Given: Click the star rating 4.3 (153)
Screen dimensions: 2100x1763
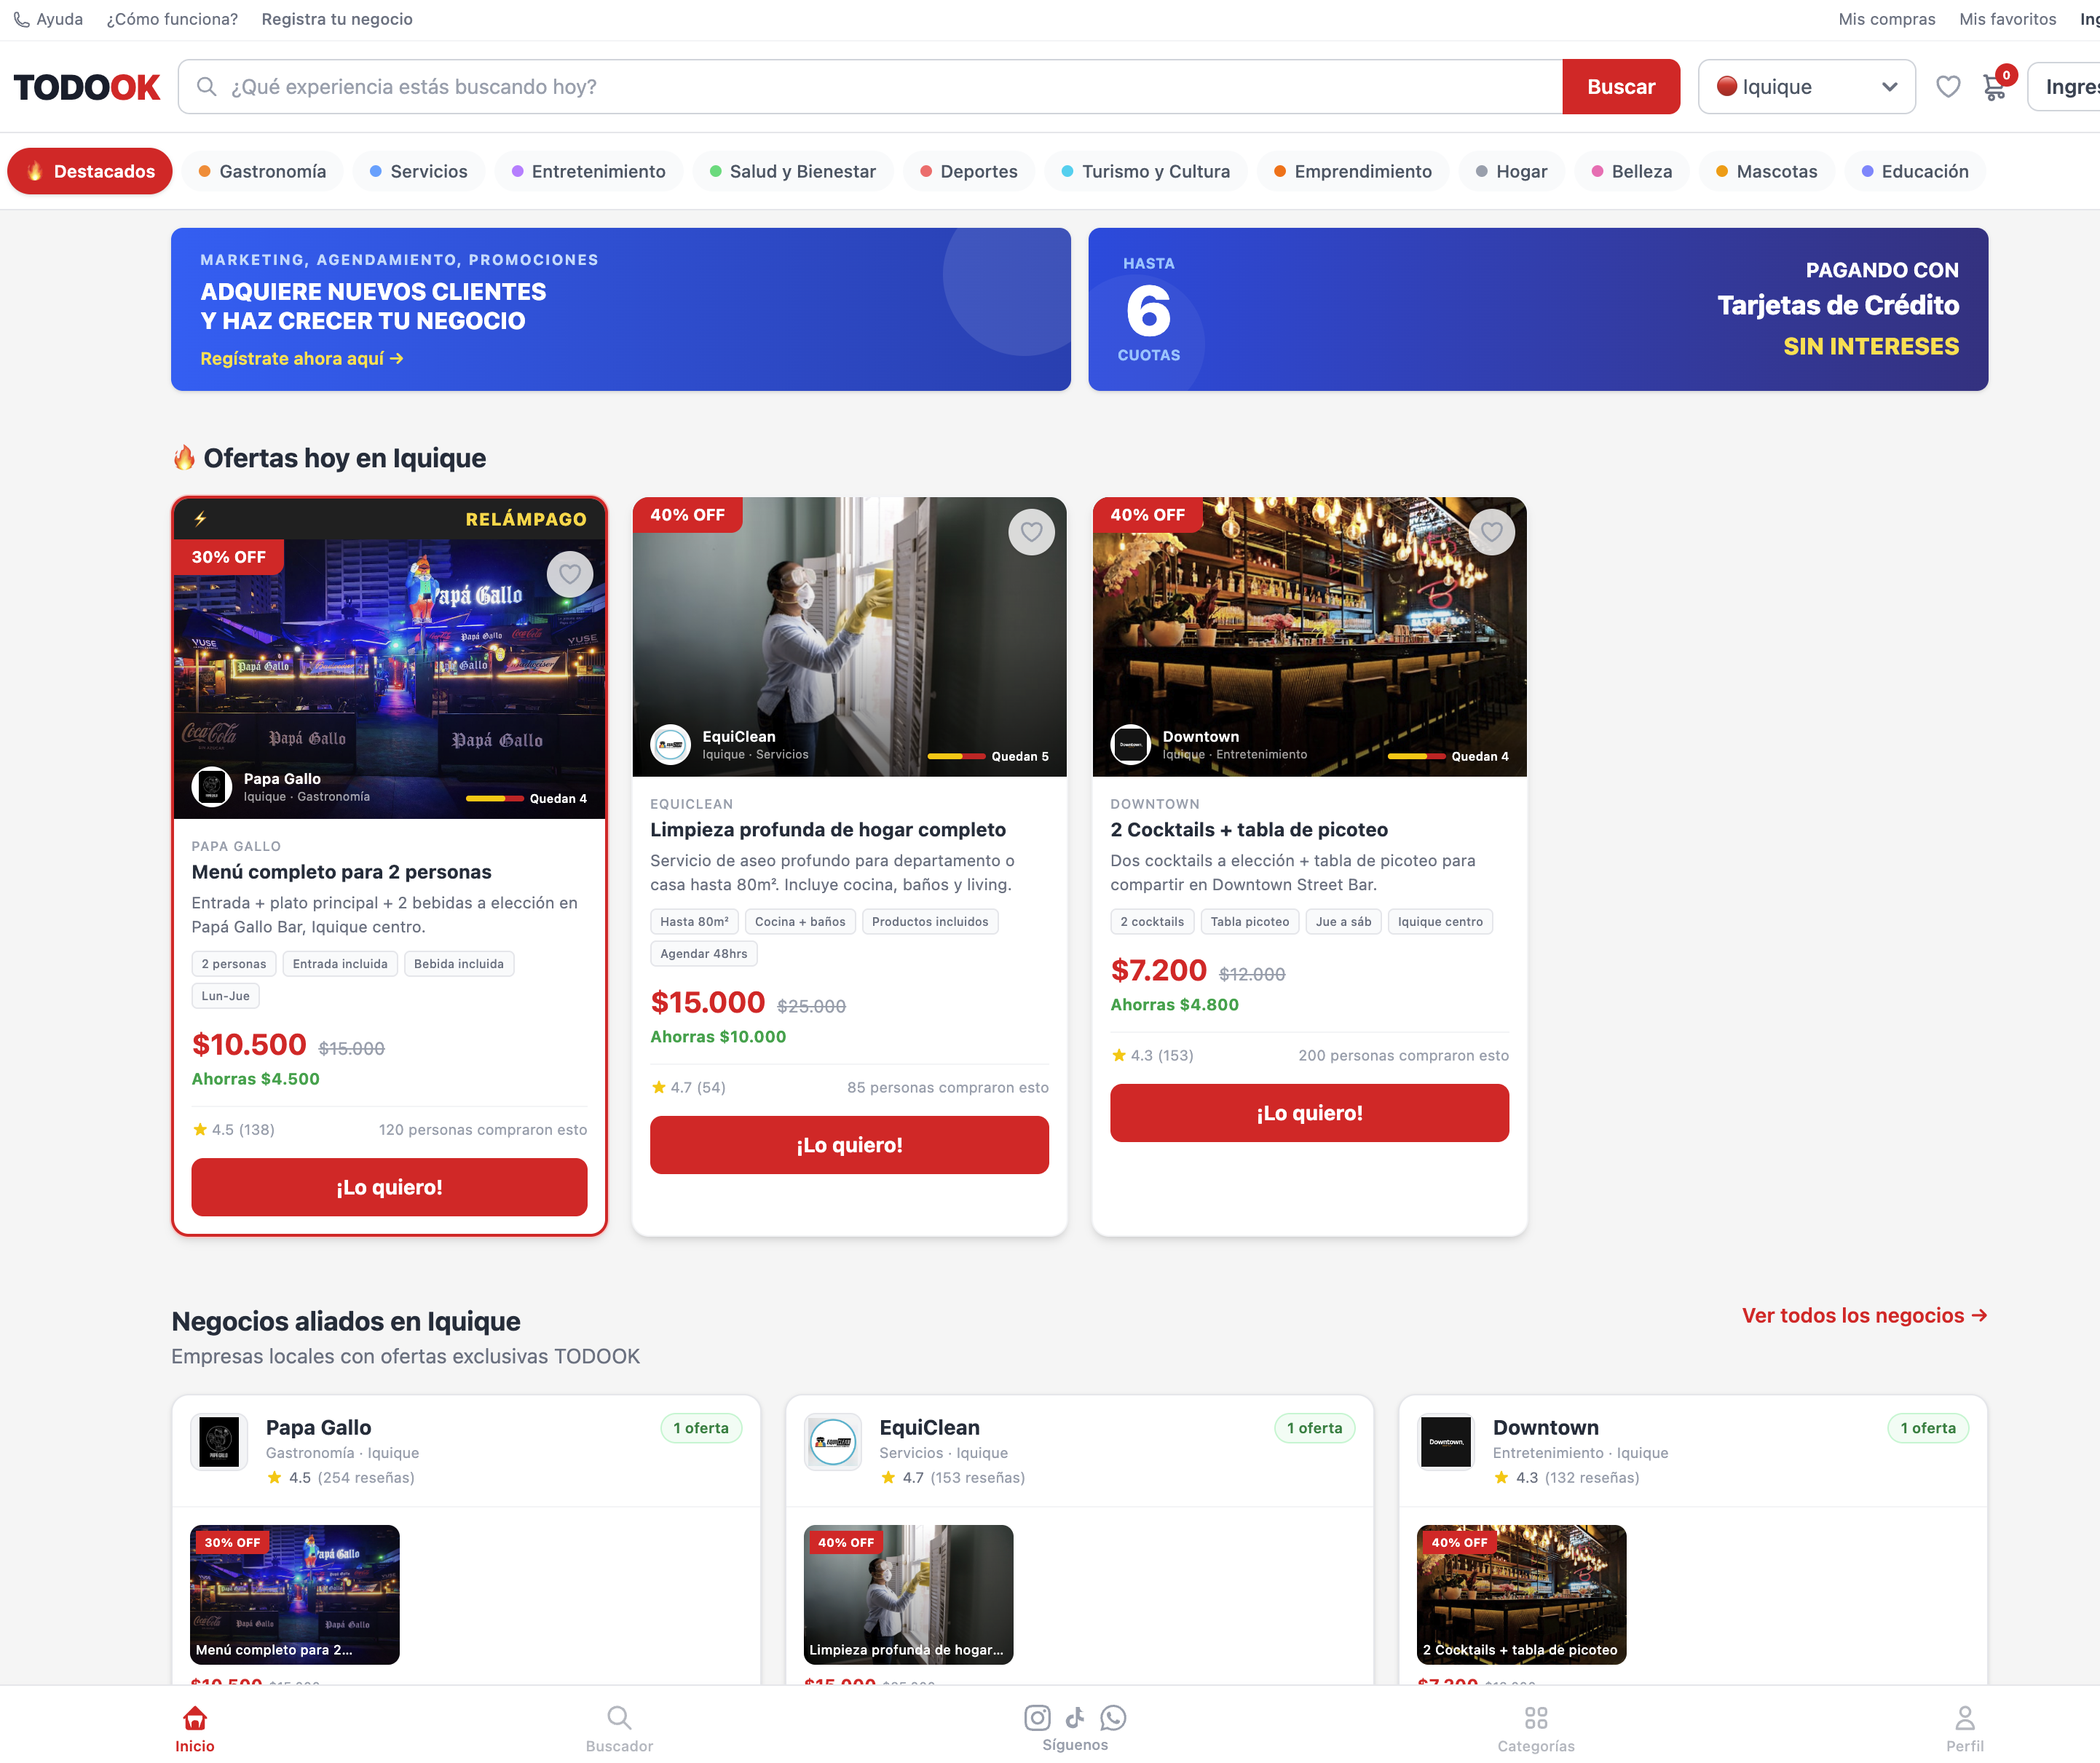Looking at the screenshot, I should [x=1152, y=1055].
